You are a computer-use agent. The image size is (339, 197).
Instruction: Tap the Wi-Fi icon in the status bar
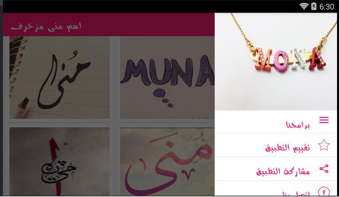click(x=304, y=6)
